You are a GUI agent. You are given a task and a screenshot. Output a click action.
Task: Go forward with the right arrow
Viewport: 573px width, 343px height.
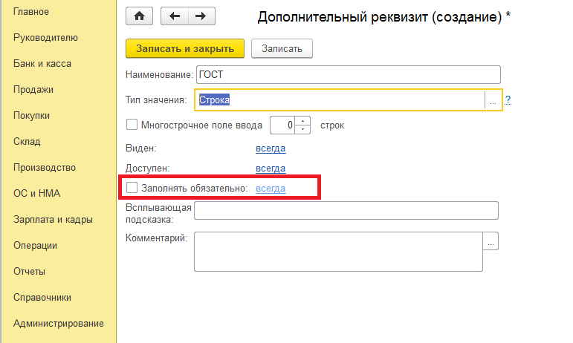199,16
